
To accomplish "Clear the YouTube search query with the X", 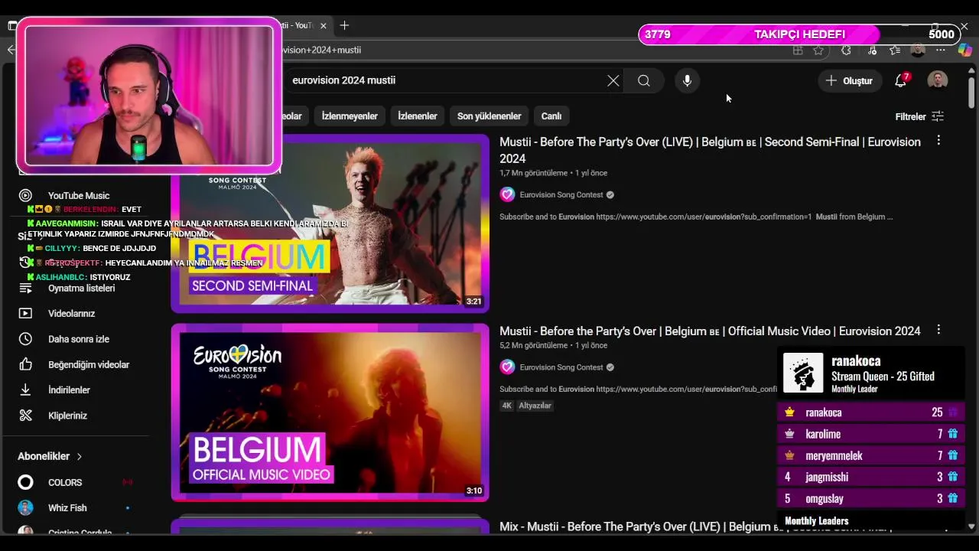I will (613, 80).
